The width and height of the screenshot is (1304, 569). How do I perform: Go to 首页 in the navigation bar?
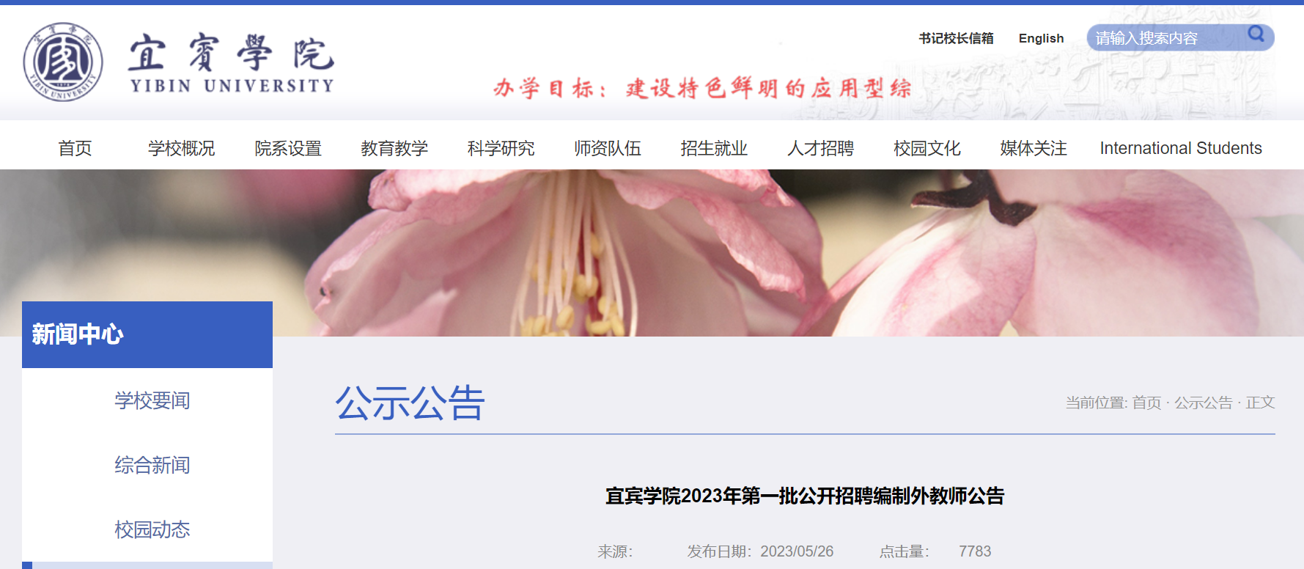75,148
